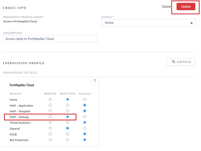The height and width of the screenshot is (151, 201).
Task: Set Threat Analytics to Read & Write
Action: point(68,122)
